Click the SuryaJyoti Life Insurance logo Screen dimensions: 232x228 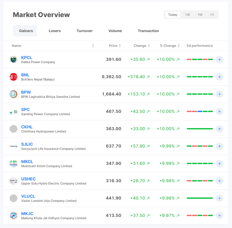pos(13,146)
